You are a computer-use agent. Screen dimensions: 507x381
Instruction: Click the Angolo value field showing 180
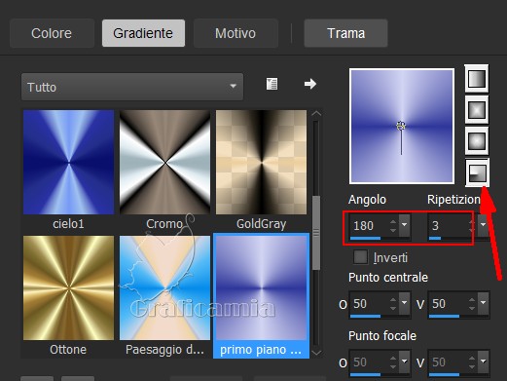click(369, 225)
